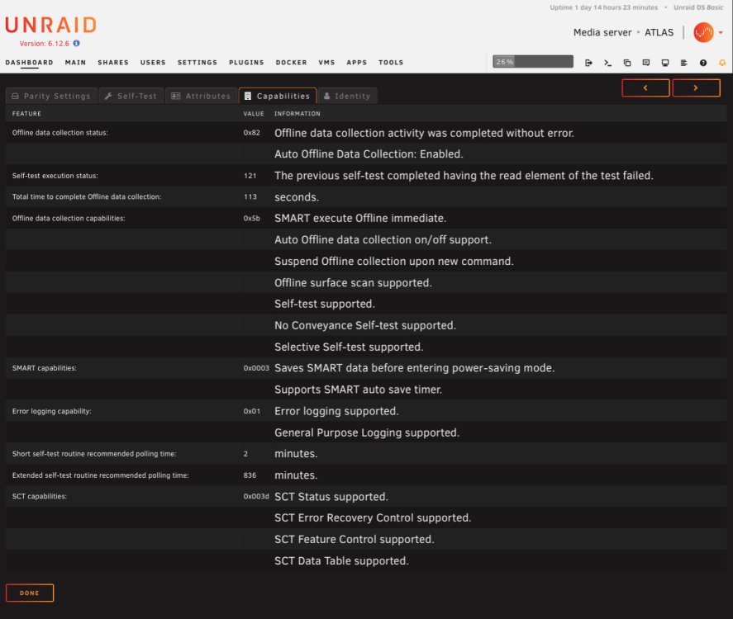Open the Apps menu
Viewport: 733px width, 619px height.
(357, 63)
